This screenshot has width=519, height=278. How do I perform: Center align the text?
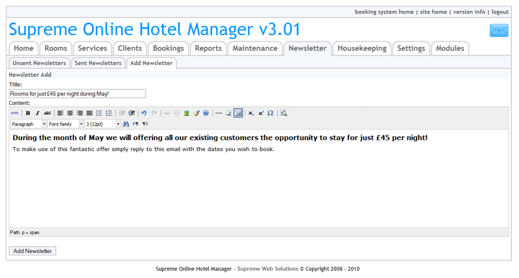coord(70,113)
